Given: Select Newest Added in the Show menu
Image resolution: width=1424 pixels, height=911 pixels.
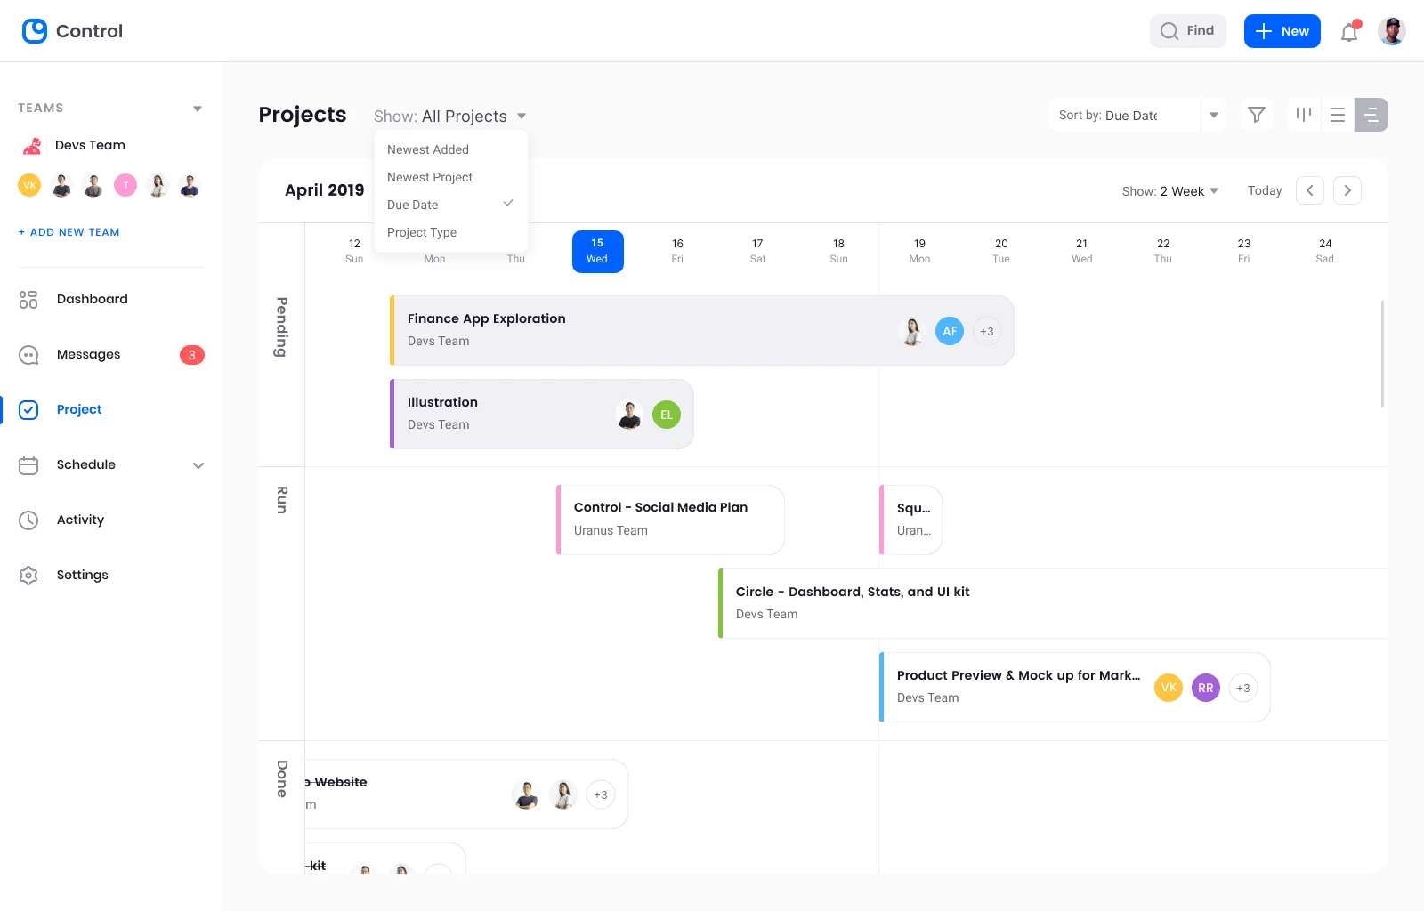Looking at the screenshot, I should (428, 149).
